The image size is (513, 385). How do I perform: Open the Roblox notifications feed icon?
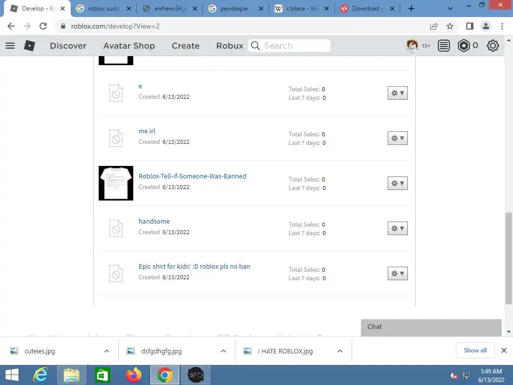(x=444, y=46)
